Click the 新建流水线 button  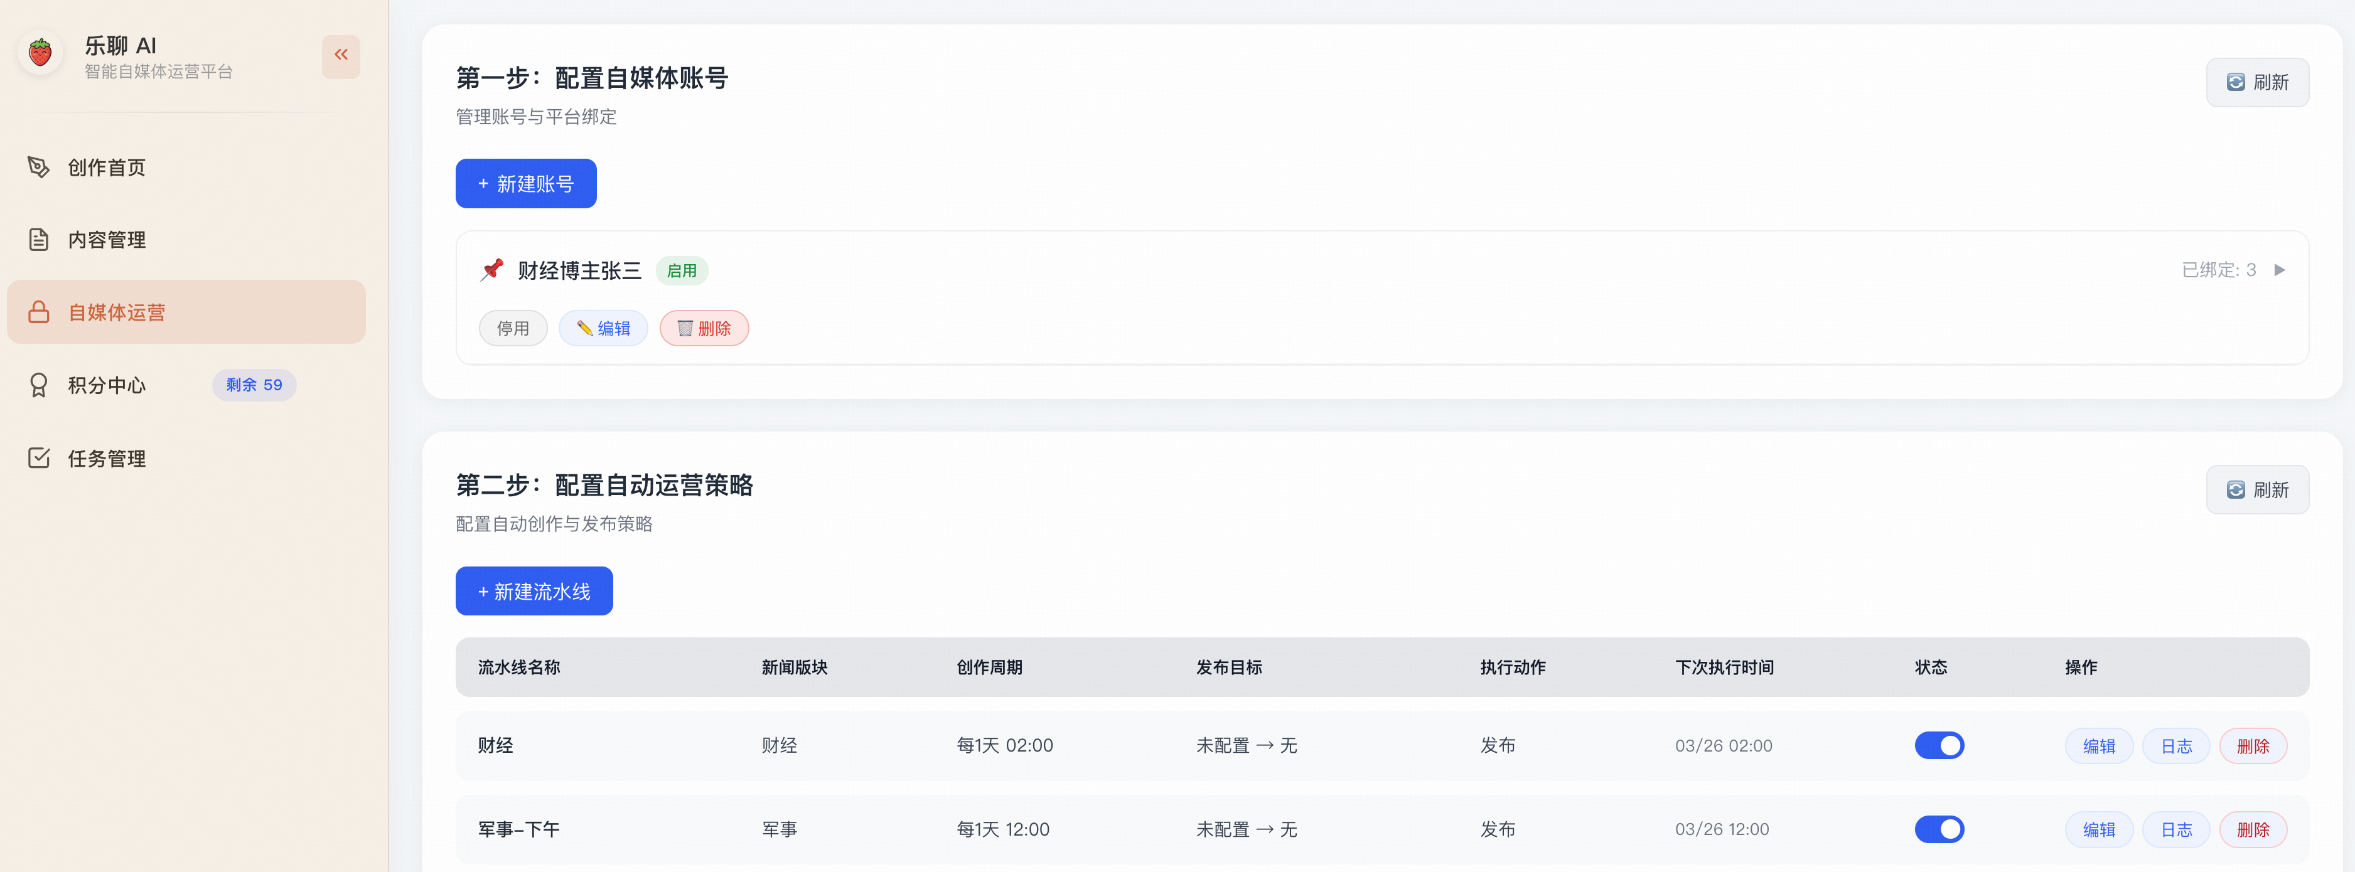click(534, 592)
